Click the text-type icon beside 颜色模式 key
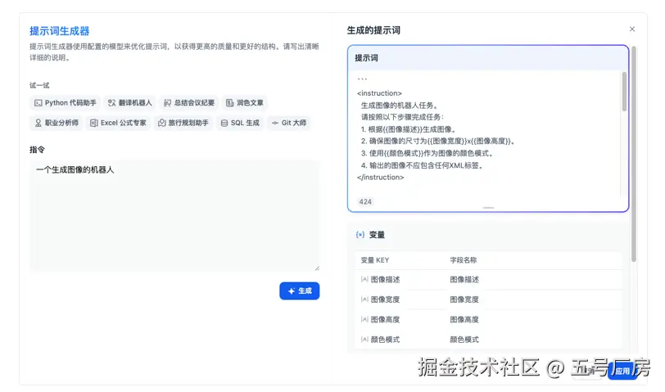 point(364,339)
